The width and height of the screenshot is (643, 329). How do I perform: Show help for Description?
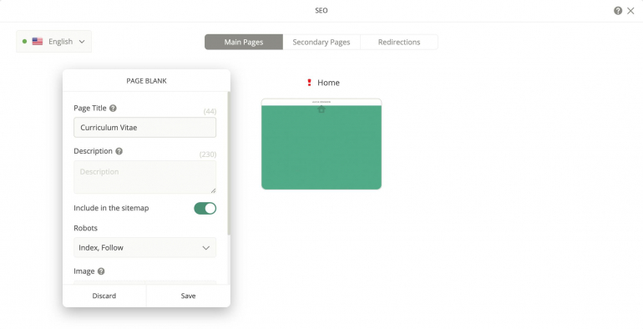click(119, 151)
